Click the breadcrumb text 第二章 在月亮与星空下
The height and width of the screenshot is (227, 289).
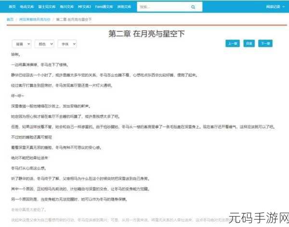point(74,19)
